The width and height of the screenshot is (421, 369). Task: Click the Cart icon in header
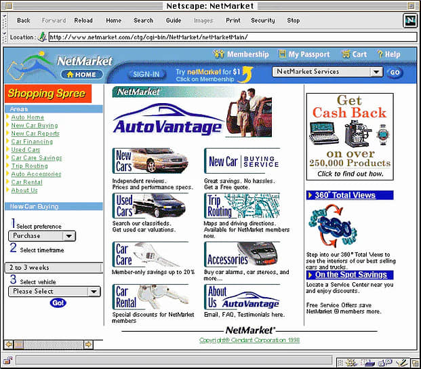345,54
